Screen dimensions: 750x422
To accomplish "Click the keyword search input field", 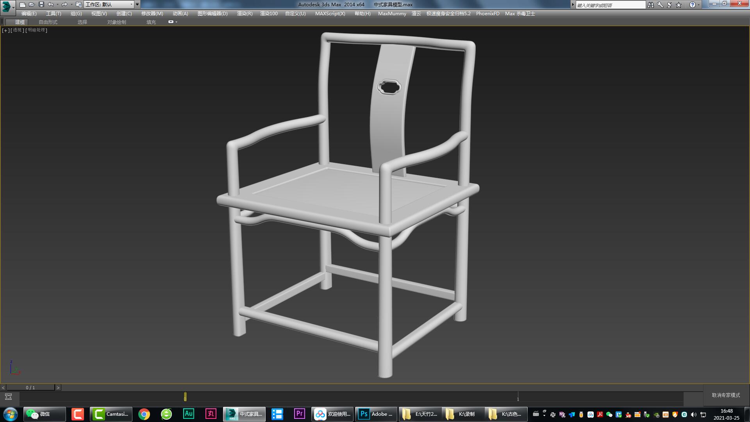I will point(610,5).
